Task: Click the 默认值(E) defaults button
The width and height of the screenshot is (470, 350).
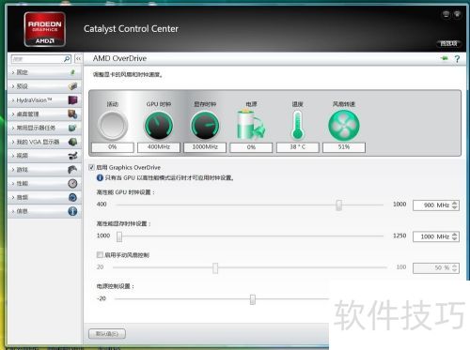Action: point(107,334)
